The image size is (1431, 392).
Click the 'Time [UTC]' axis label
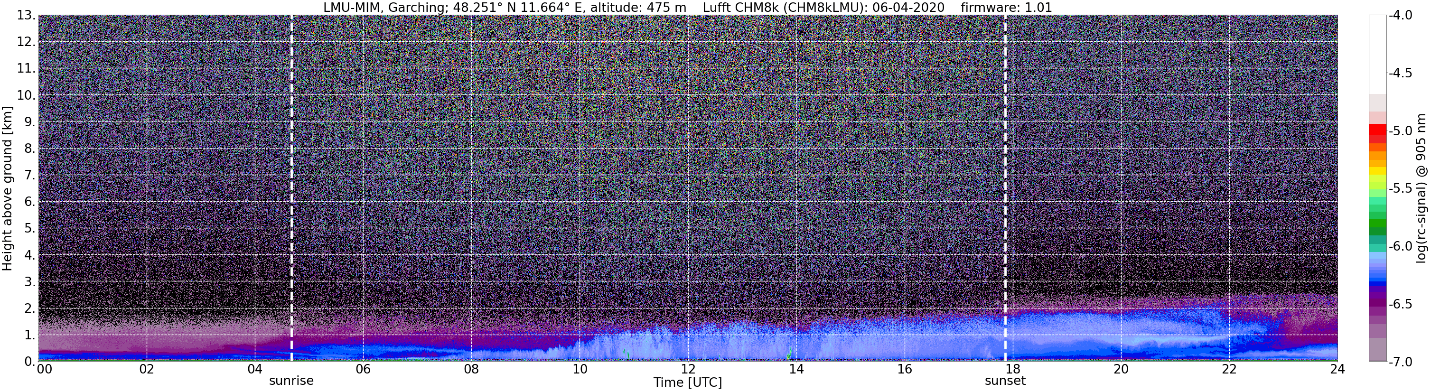(x=688, y=383)
